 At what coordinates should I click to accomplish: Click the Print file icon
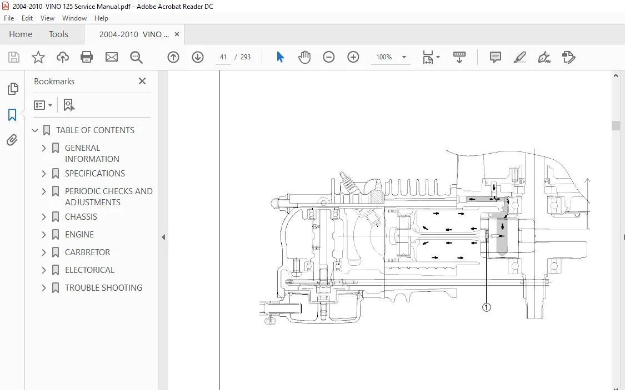(87, 57)
